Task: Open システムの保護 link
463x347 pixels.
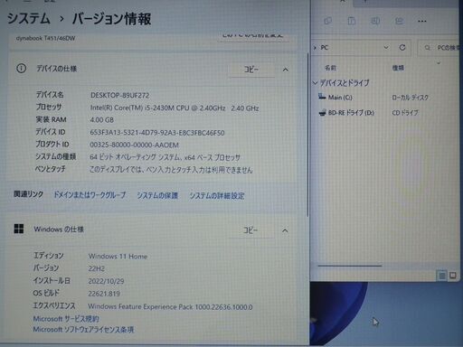Action: pyautogui.click(x=157, y=195)
